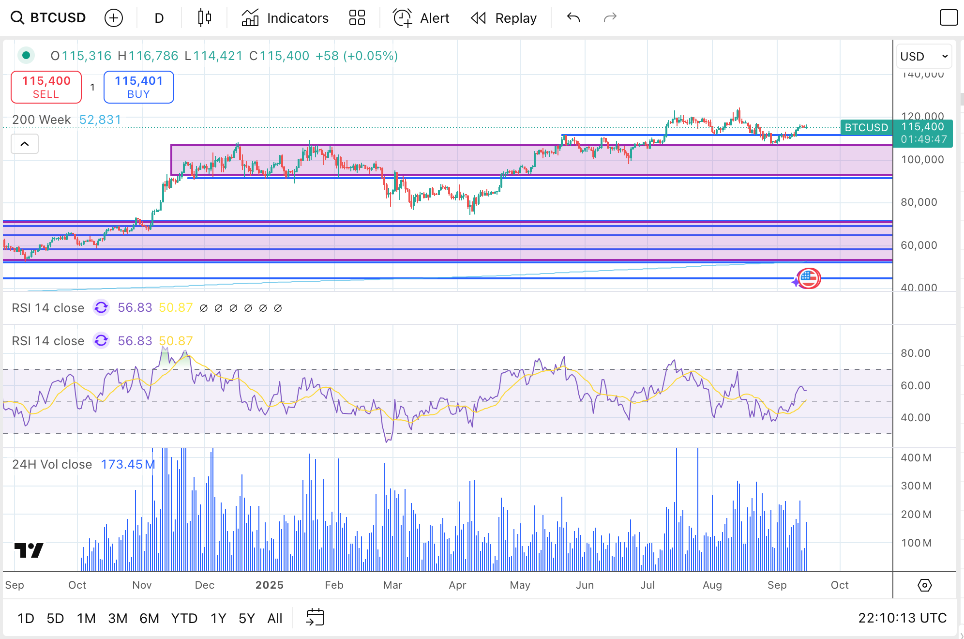Image resolution: width=964 pixels, height=639 pixels.
Task: Select the 6M range tab
Action: coord(149,618)
